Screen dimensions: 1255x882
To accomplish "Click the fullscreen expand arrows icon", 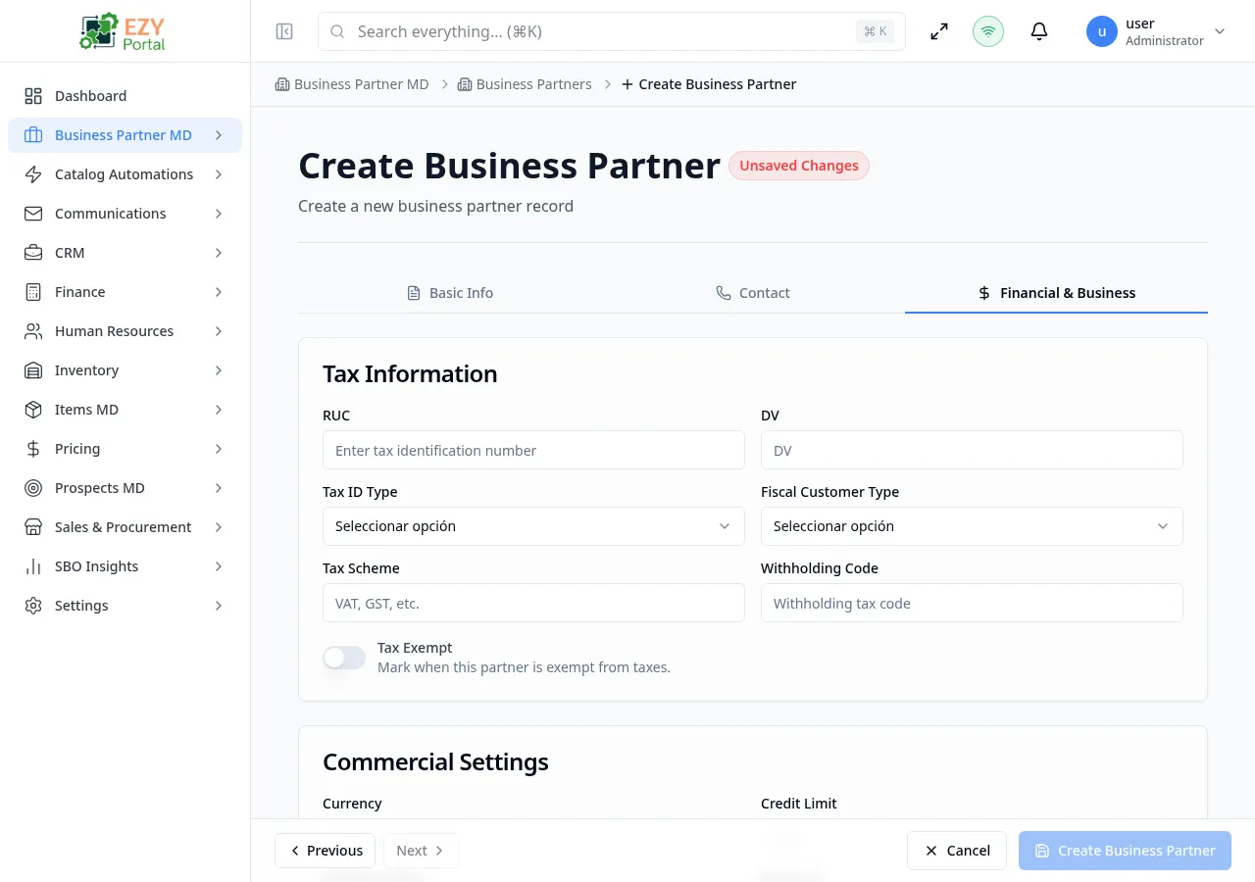I will click(x=938, y=31).
